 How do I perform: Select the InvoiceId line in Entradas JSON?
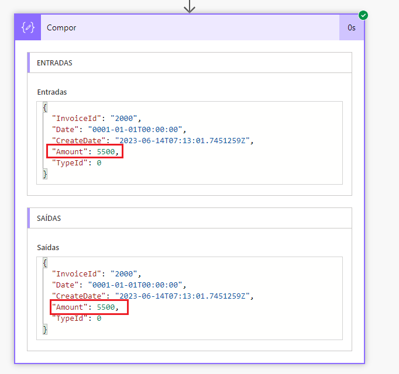pyautogui.click(x=97, y=119)
